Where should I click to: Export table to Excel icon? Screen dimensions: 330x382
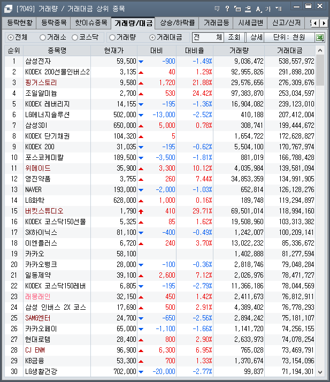click(x=320, y=37)
